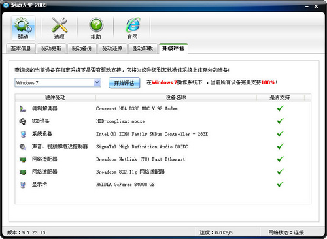Screen dimensions: 327x239
Task: Click Conexant HDA D330 MDC V.92 Modem text
Action: coord(137,108)
